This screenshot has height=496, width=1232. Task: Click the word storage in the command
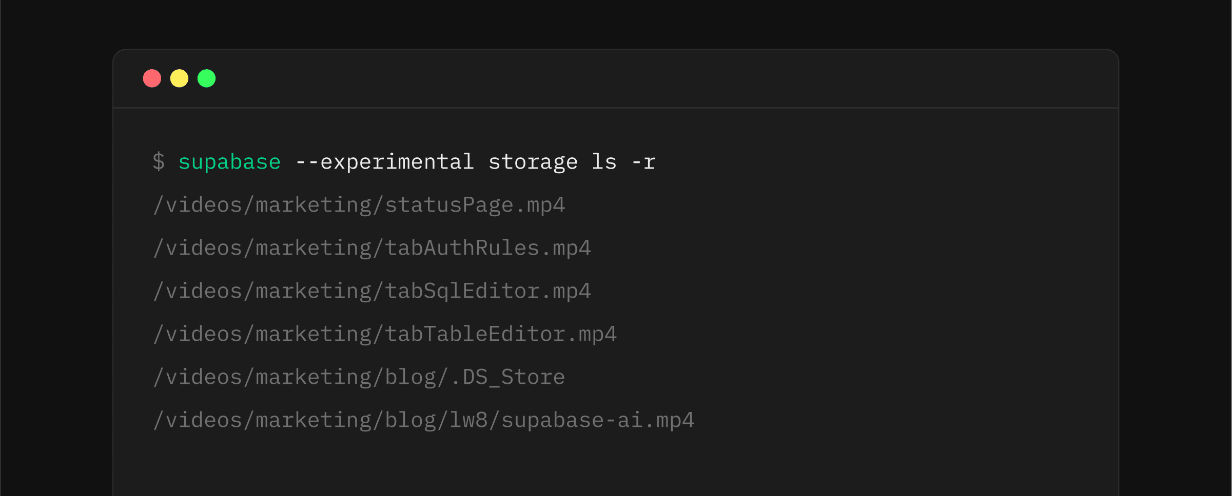(x=533, y=163)
